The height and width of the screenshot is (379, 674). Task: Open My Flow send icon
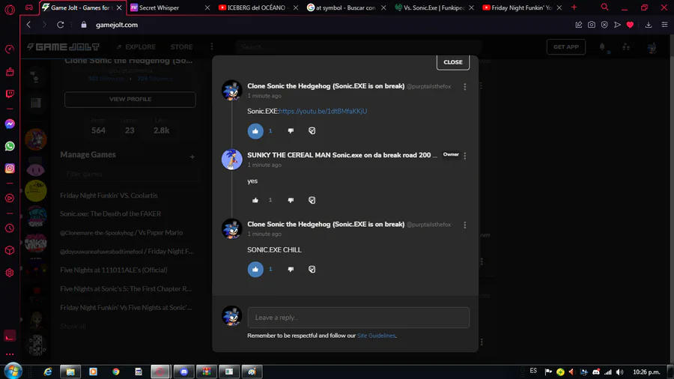[617, 25]
